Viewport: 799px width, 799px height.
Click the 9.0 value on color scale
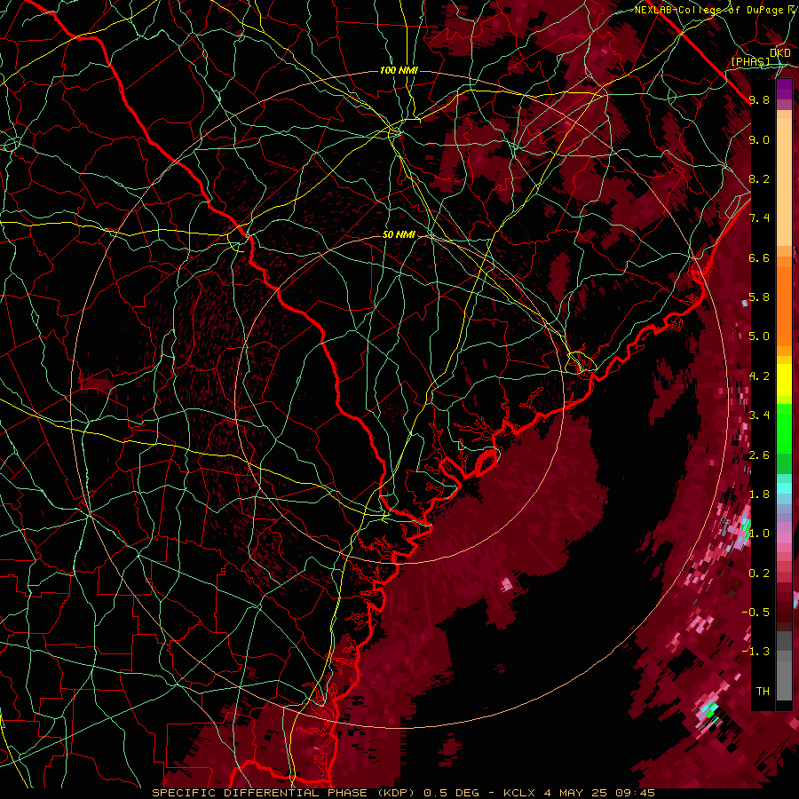coord(759,139)
